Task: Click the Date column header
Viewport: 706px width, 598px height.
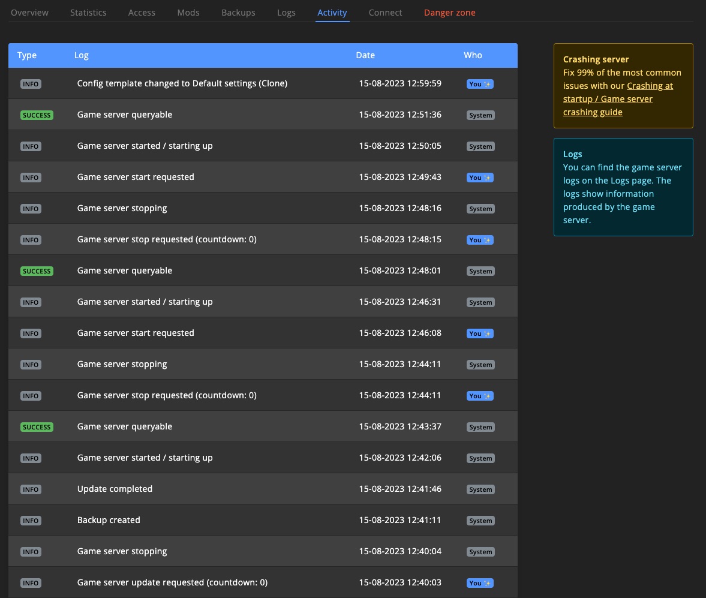Action: [x=365, y=55]
